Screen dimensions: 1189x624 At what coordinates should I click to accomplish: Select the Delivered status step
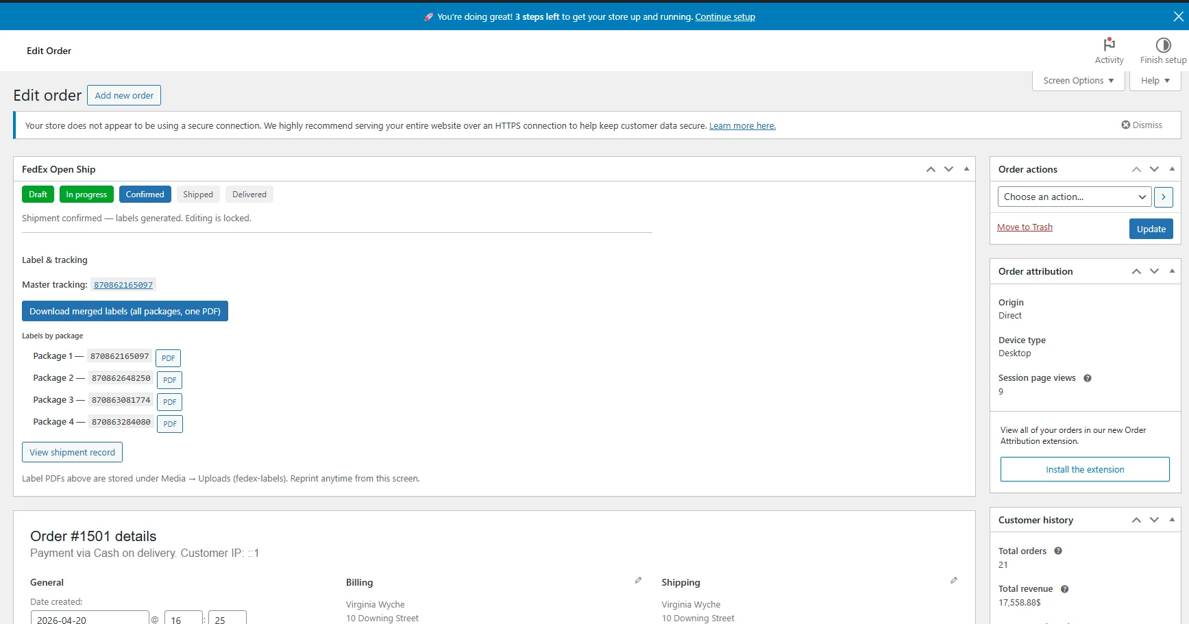point(249,195)
